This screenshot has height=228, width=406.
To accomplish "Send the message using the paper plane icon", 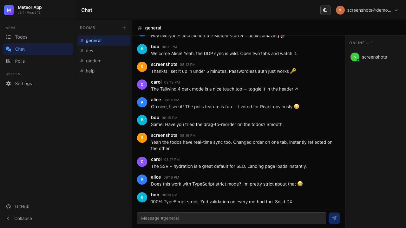I will pyautogui.click(x=334, y=218).
